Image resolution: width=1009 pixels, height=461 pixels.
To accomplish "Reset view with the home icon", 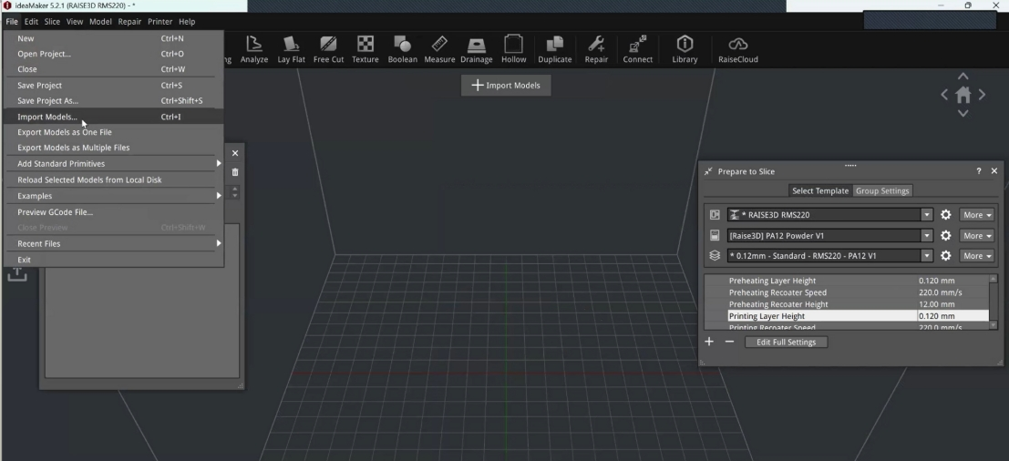I will (x=963, y=95).
